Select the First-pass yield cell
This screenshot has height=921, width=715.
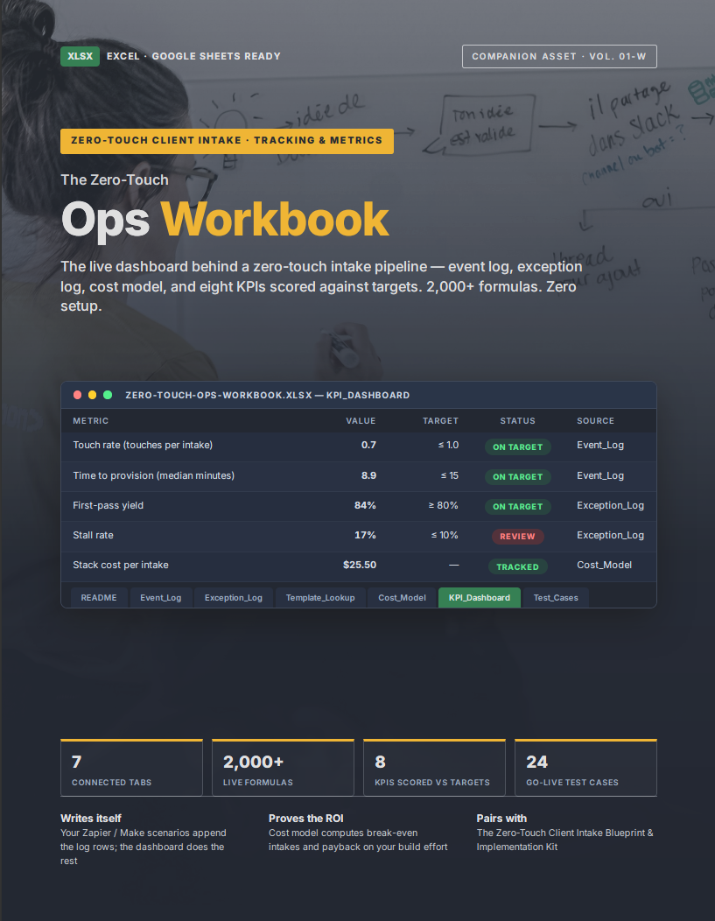[108, 505]
